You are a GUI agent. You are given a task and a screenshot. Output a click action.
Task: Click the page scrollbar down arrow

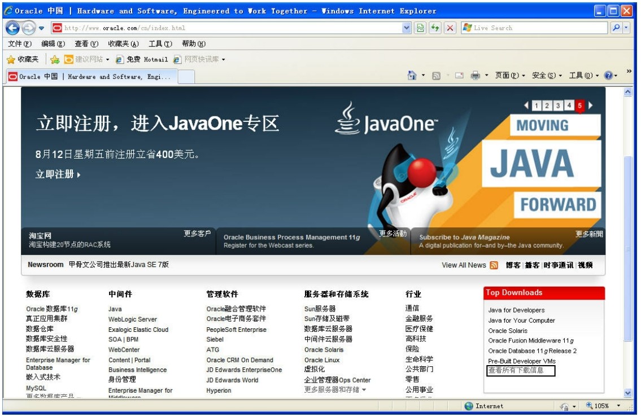[628, 393]
